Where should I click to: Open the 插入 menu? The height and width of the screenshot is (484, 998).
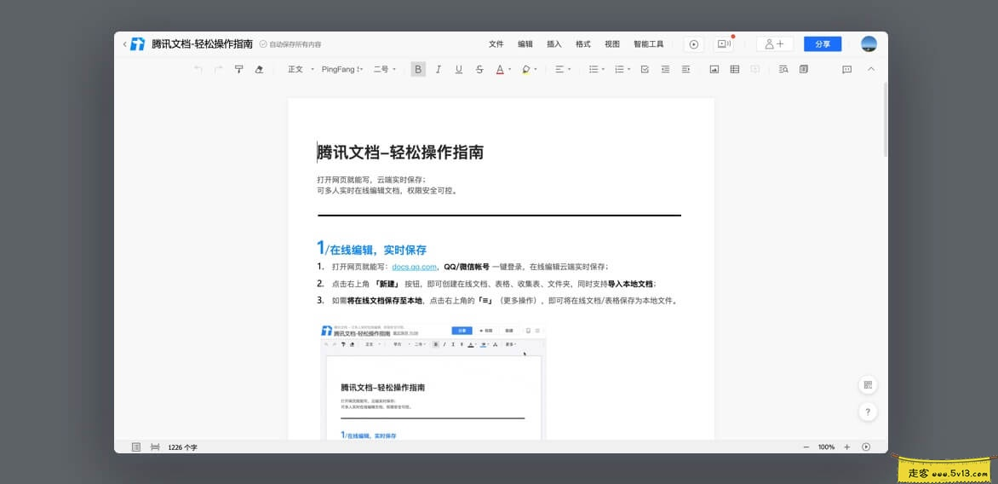coord(554,44)
